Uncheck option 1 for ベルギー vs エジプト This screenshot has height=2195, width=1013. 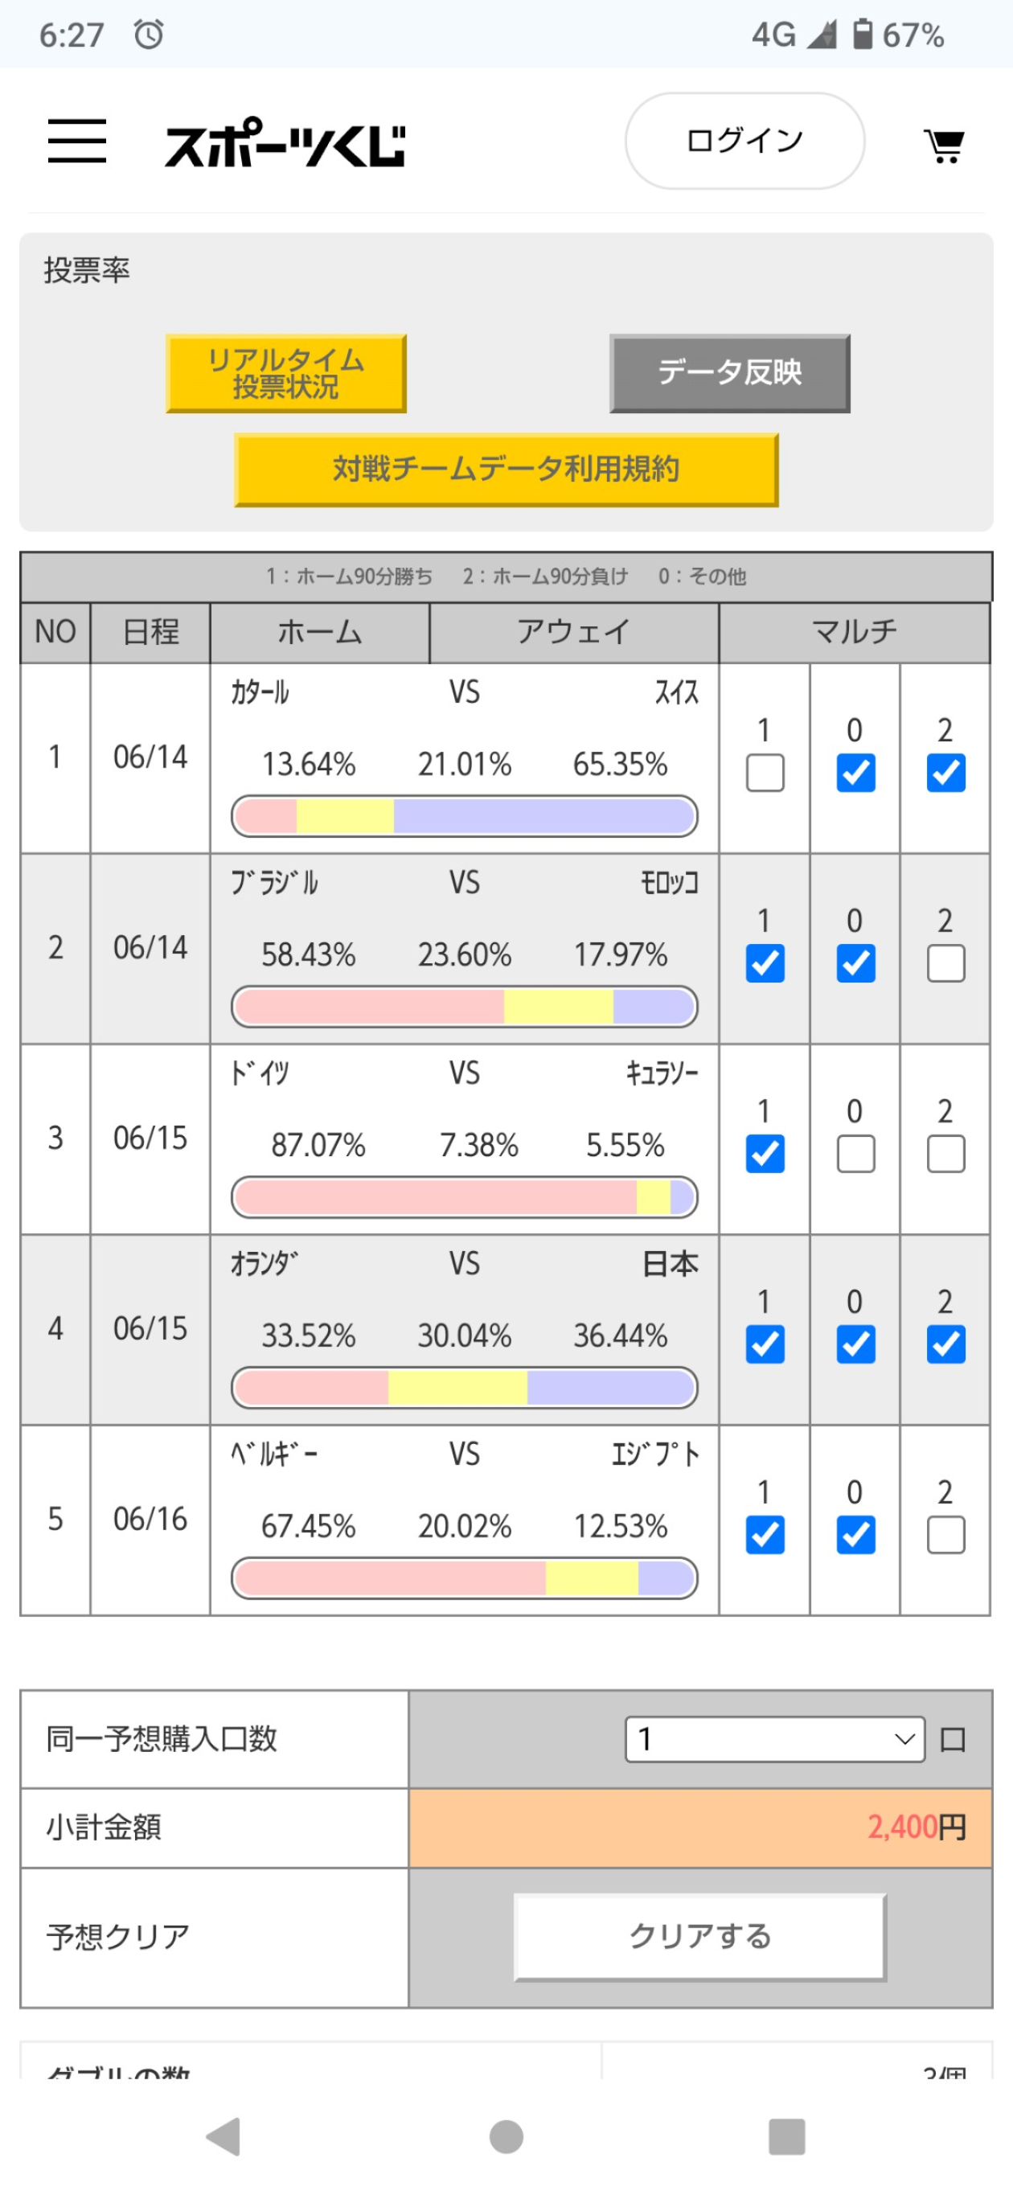click(765, 1535)
